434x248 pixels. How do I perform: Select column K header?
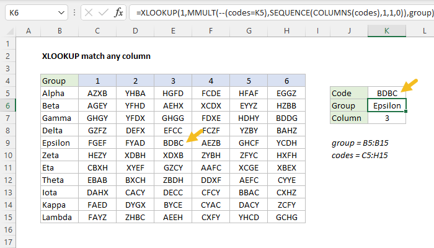pos(387,31)
